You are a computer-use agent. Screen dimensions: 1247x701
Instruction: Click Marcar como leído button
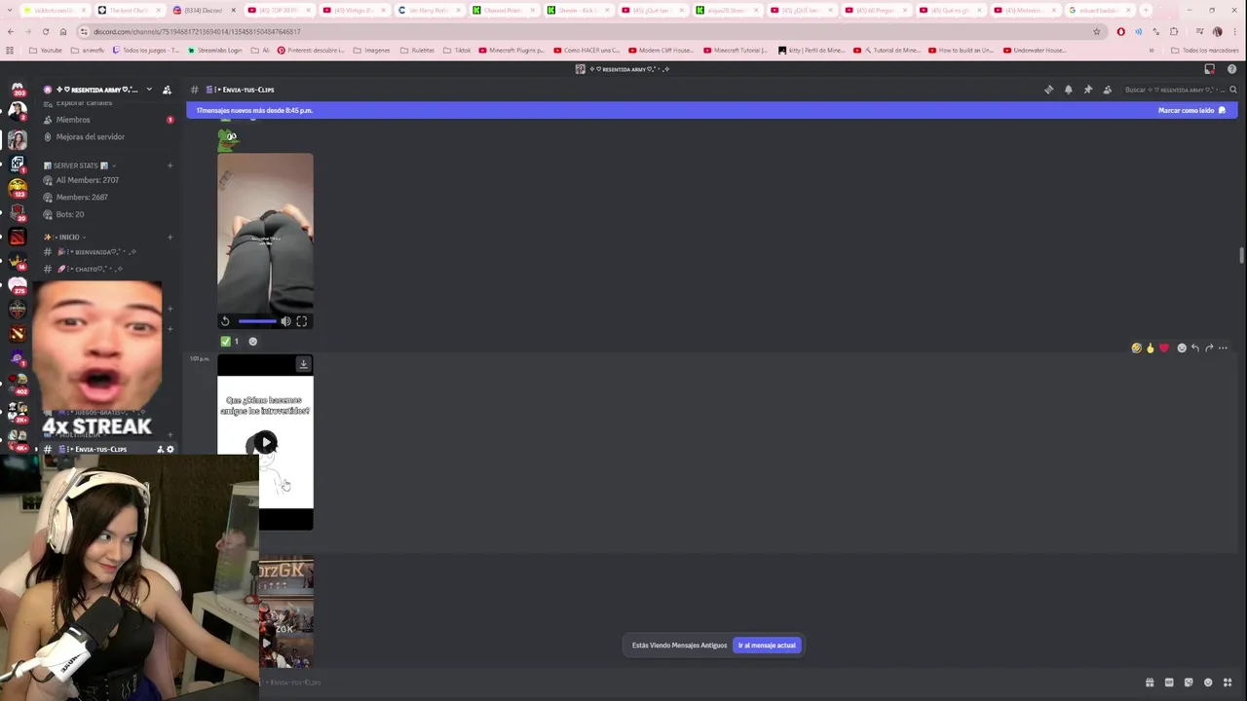(x=1191, y=111)
